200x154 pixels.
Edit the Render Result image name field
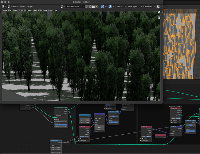click(75, 6)
